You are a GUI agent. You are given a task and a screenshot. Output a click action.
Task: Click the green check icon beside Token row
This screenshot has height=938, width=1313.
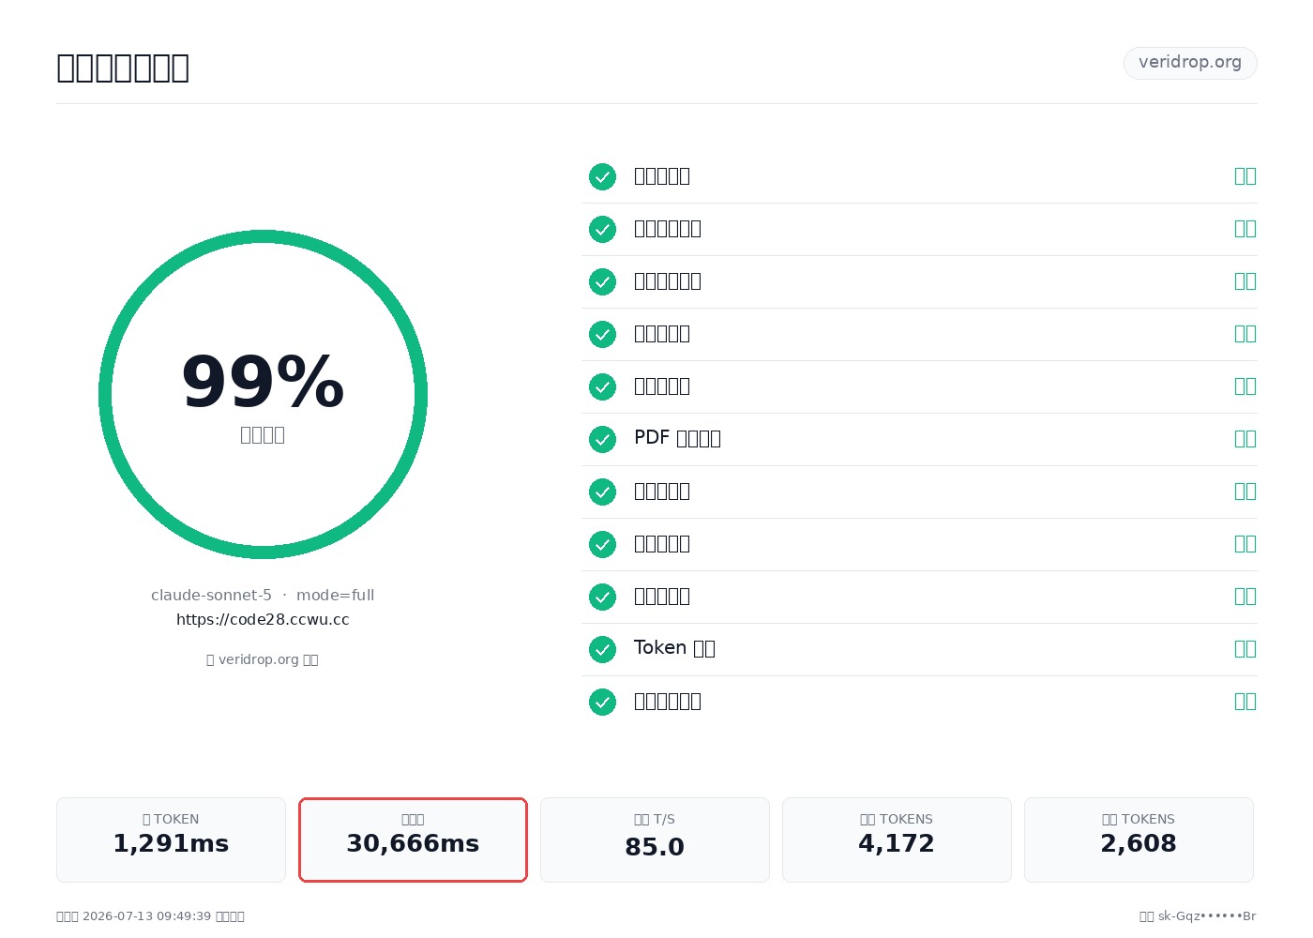pyautogui.click(x=602, y=649)
